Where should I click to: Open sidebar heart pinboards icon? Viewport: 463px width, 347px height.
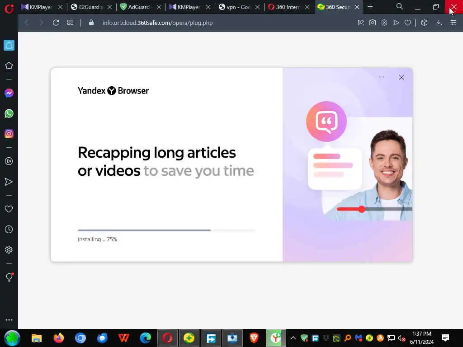[x=9, y=209]
